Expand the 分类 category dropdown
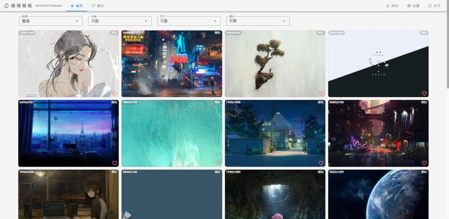Image resolution: width=449 pixels, height=219 pixels. (x=120, y=21)
